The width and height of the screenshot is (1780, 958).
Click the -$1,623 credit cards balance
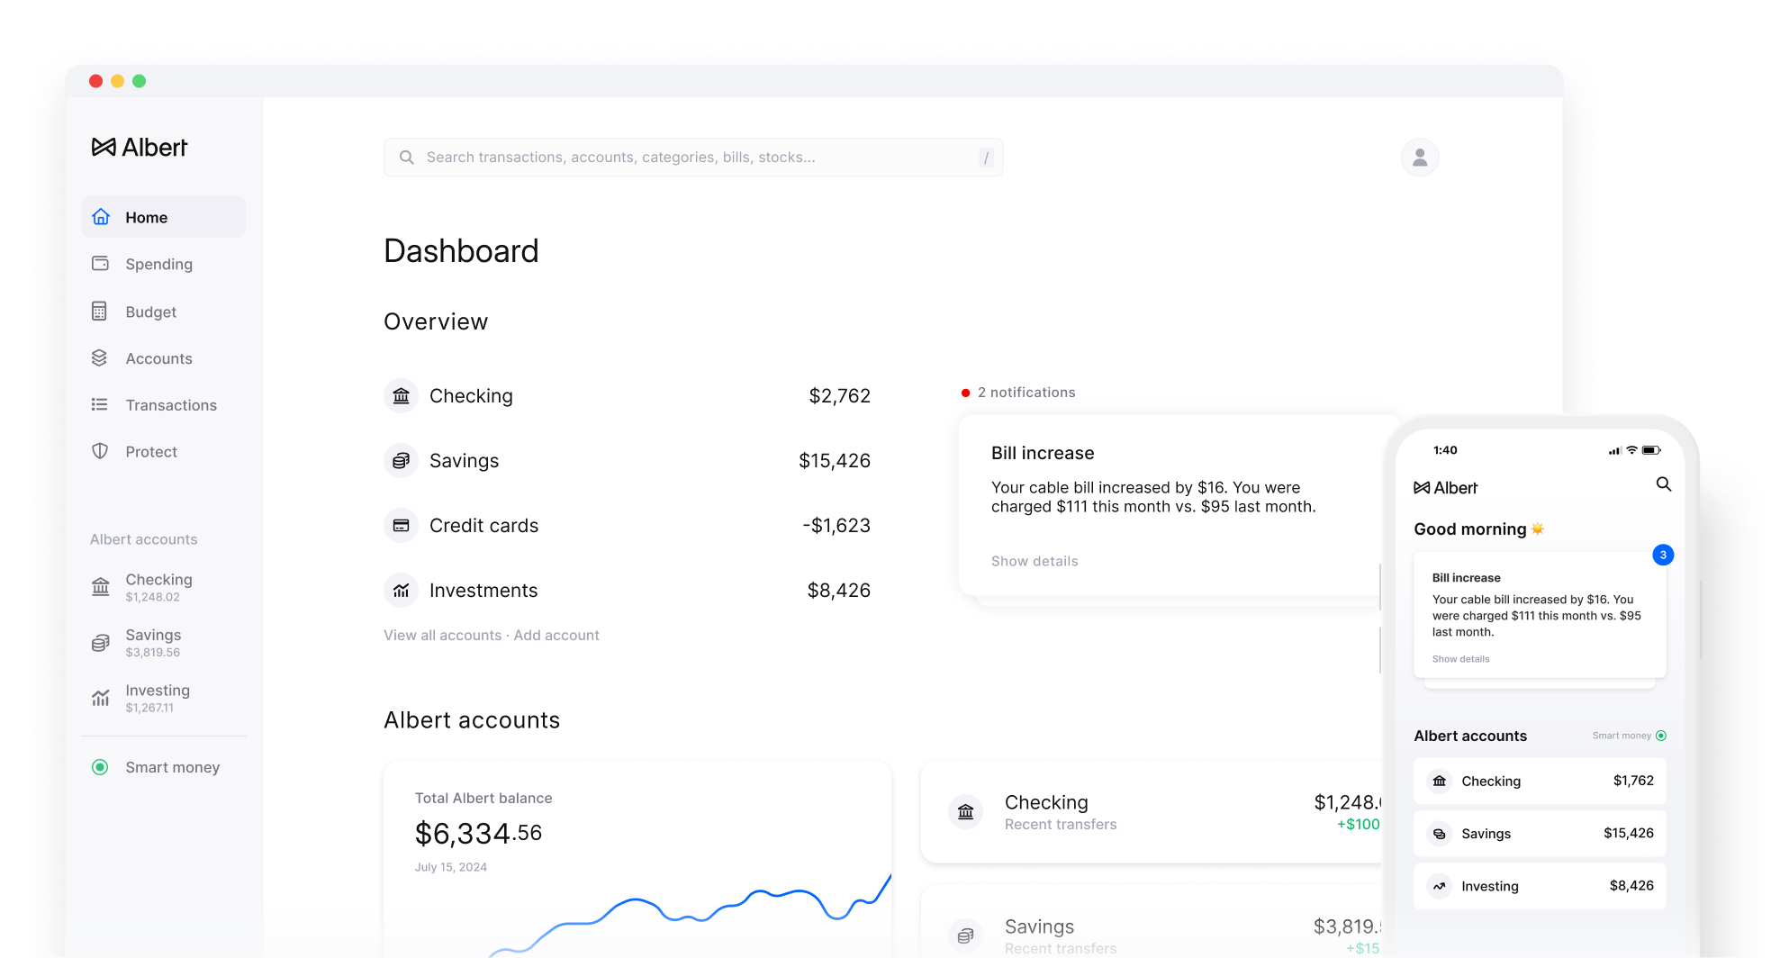coord(836,526)
